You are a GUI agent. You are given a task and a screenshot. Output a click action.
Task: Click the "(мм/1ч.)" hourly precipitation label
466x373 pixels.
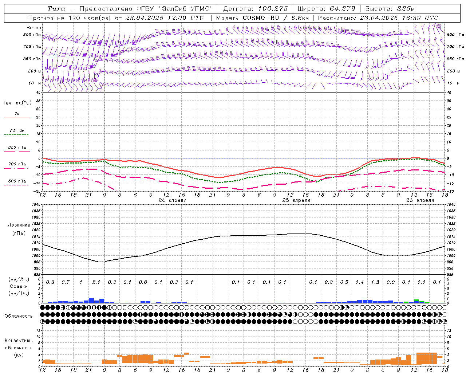click(19, 293)
